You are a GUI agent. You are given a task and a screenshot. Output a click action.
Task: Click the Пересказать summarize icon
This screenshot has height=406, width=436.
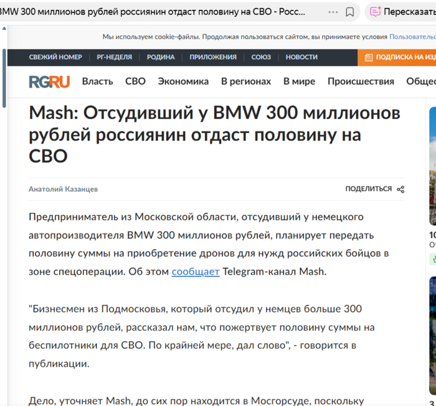pyautogui.click(x=376, y=12)
